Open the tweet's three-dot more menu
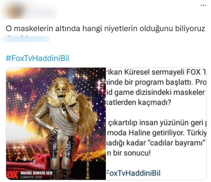Viewport: 211px width, 182px height. click(x=203, y=5)
